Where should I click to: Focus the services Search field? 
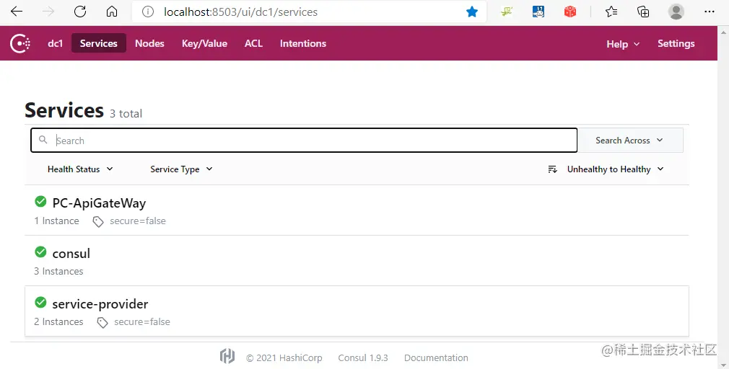point(310,141)
